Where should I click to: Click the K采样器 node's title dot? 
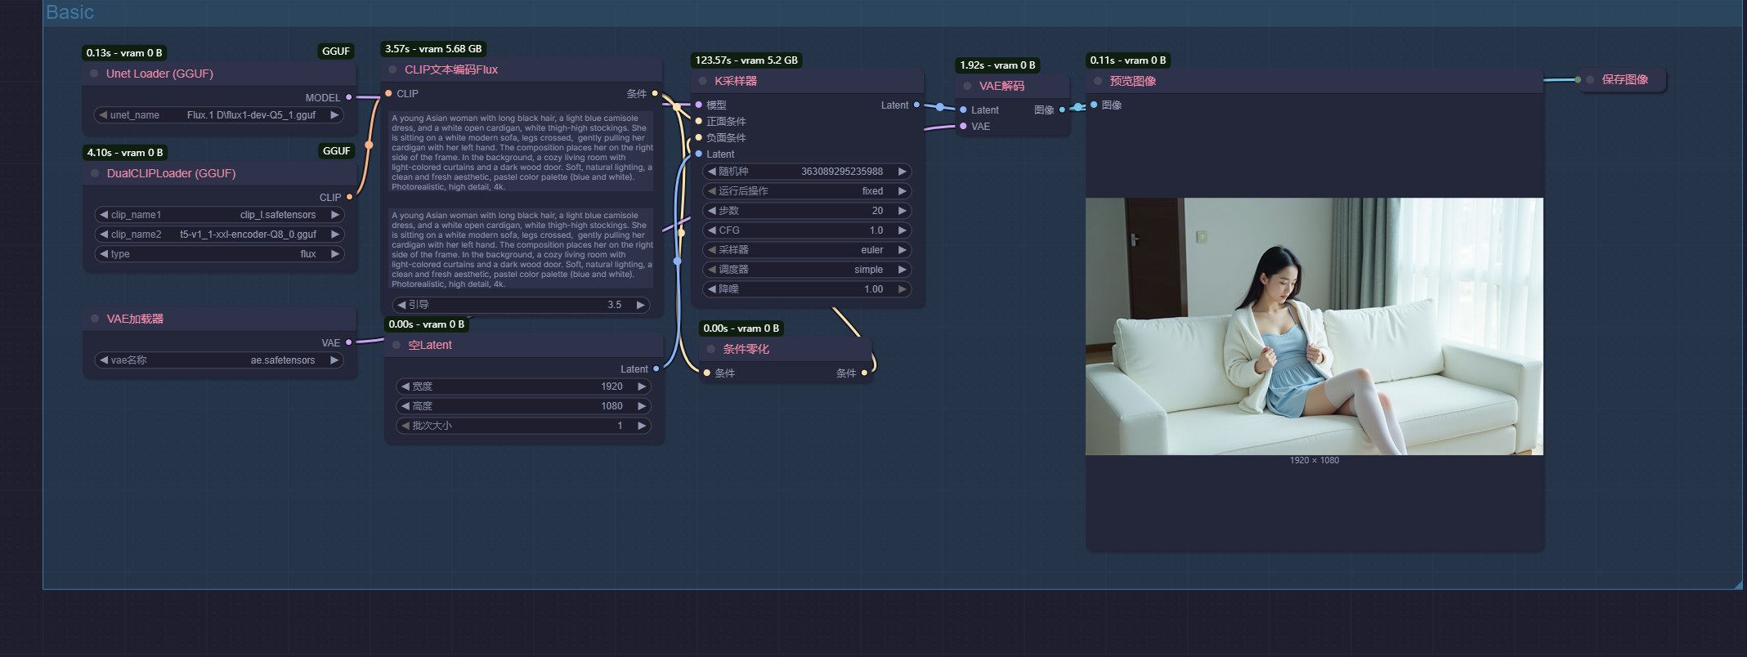pyautogui.click(x=703, y=81)
